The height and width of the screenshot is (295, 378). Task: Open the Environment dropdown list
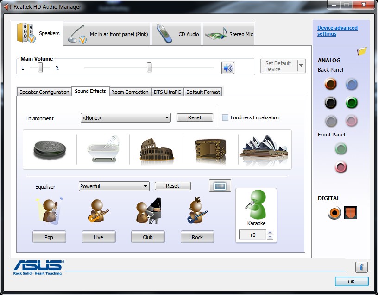click(126, 118)
